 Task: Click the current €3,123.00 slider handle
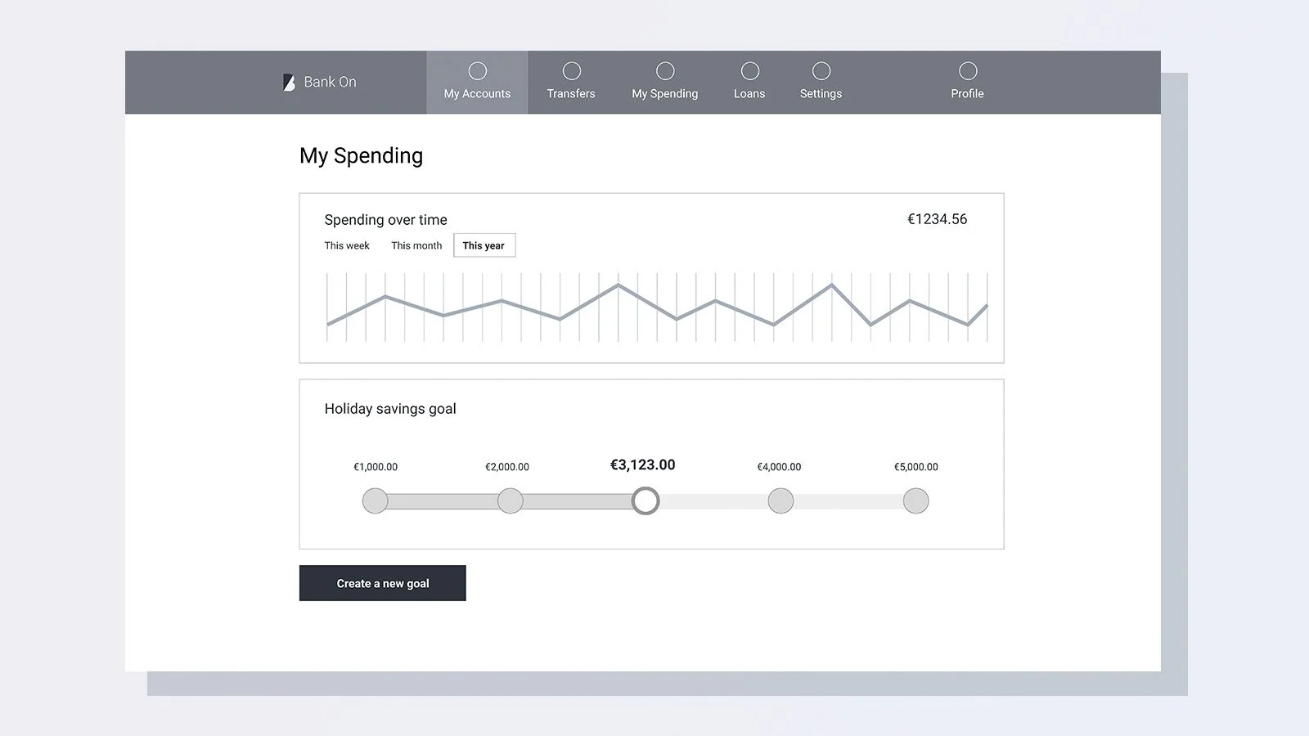[646, 500]
